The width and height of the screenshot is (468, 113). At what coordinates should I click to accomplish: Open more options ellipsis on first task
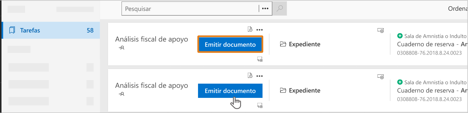[x=259, y=30]
